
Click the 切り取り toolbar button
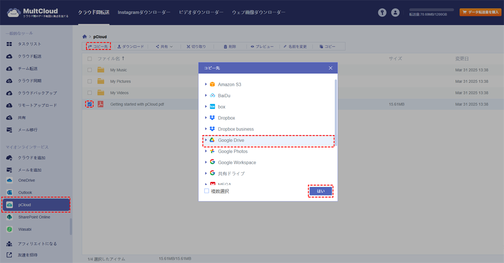coord(196,46)
